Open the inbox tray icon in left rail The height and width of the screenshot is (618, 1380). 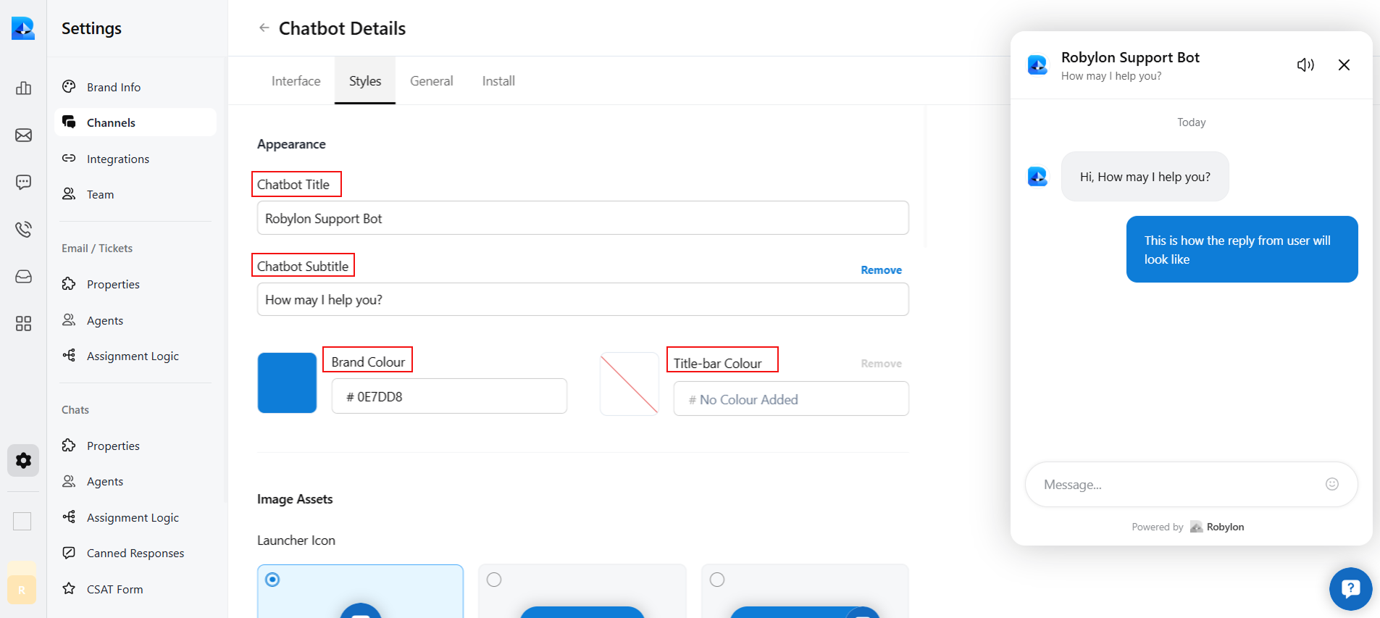tap(23, 277)
